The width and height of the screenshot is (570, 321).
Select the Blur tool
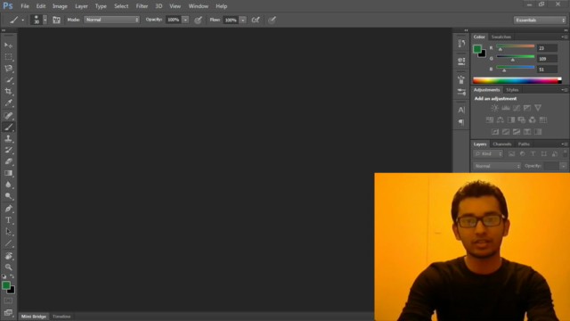point(8,185)
